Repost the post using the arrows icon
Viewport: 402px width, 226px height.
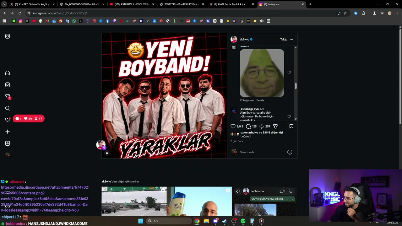pos(261,126)
